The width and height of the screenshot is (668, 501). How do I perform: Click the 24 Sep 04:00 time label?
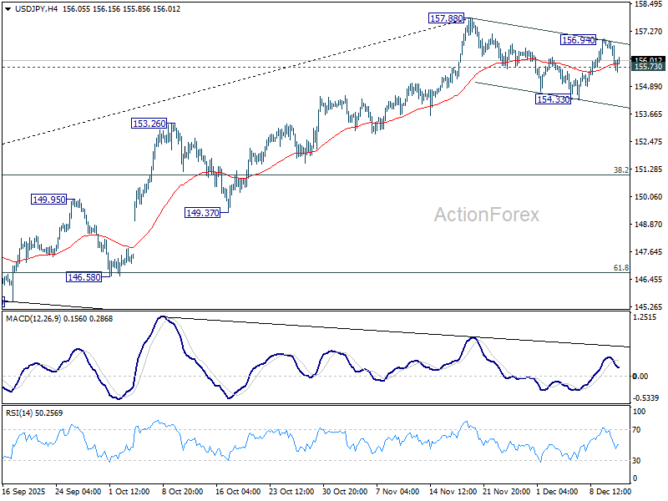pos(78,492)
